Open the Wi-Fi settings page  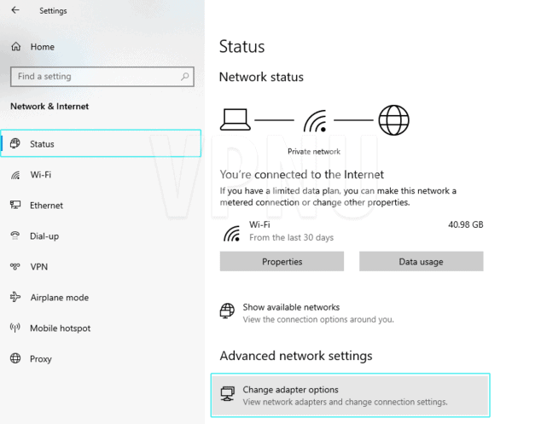tap(101, 175)
